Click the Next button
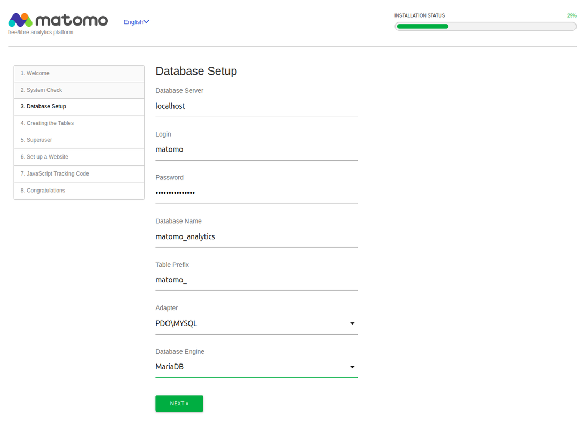Image resolution: width=584 pixels, height=427 pixels. pyautogui.click(x=179, y=404)
